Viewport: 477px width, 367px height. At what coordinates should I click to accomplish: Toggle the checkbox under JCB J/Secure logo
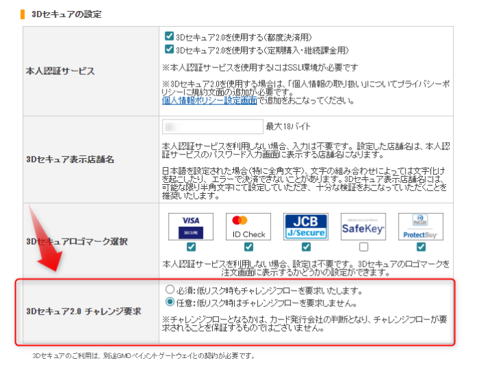pos(305,247)
